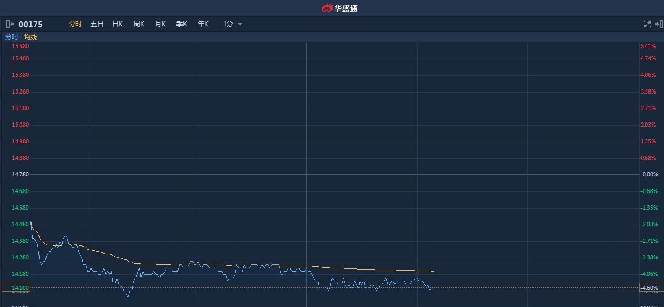Switch to 周K weekly chart
The height and width of the screenshot is (307, 664).
coord(139,24)
